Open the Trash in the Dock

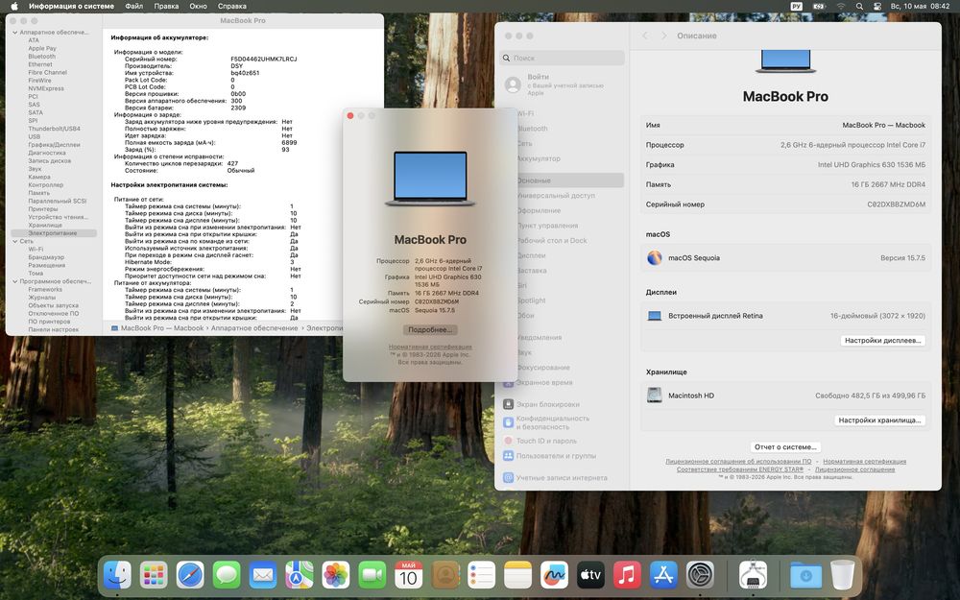click(843, 575)
